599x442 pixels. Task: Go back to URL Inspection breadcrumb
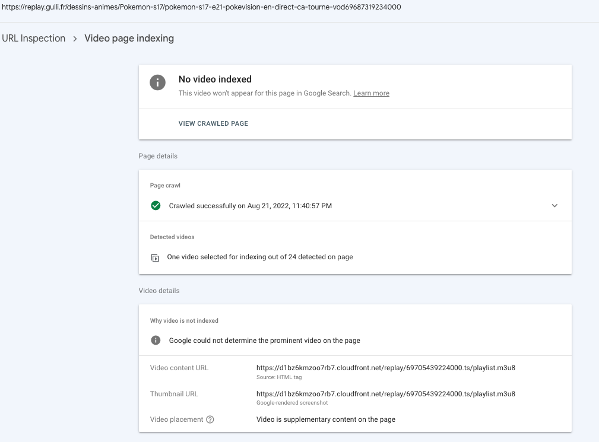click(x=33, y=39)
